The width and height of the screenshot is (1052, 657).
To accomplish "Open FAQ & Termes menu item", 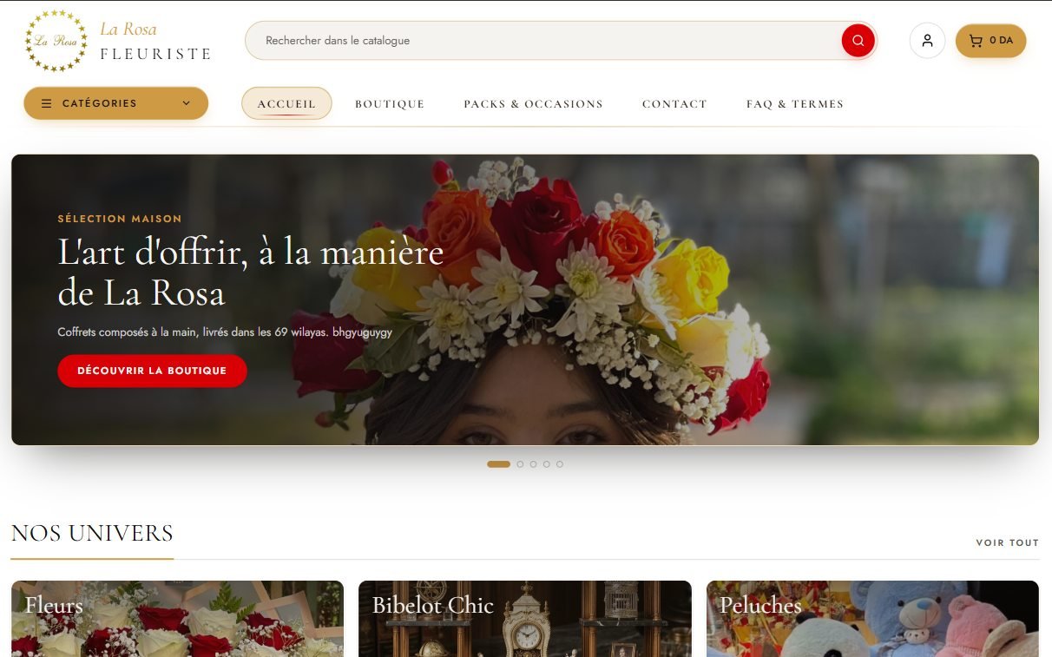I will pos(795,104).
